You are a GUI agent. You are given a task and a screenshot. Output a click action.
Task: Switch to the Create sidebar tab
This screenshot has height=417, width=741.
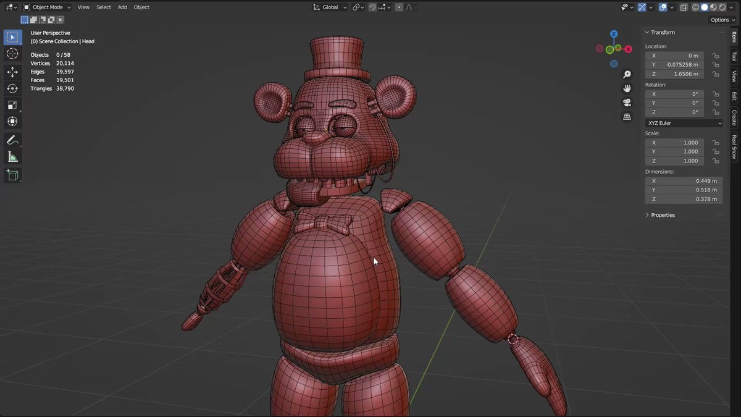coord(734,117)
